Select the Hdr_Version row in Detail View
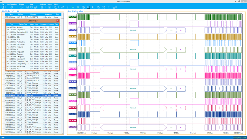The width and height of the screenshot is (247, 139). tap(32, 30)
